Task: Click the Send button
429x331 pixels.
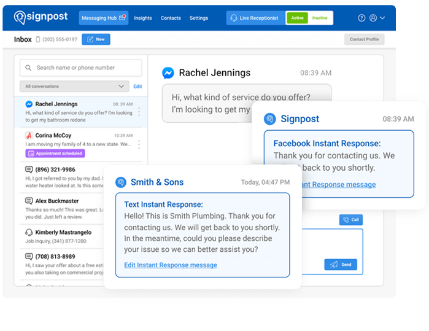Action: (x=341, y=265)
